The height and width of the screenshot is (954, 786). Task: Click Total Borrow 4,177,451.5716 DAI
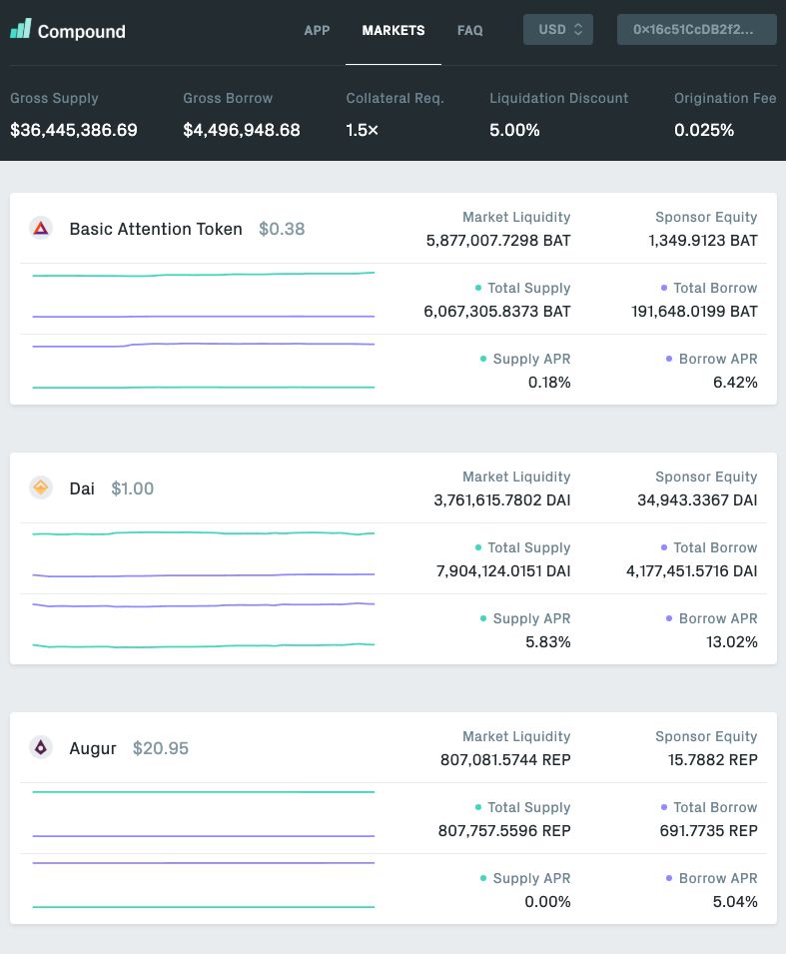[692, 571]
